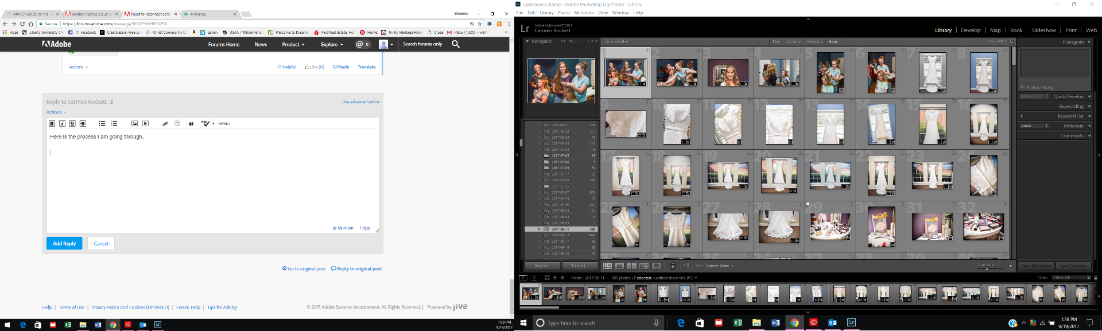1102x331 pixels.
Task: Insert a quote block in reply
Action: [x=191, y=123]
